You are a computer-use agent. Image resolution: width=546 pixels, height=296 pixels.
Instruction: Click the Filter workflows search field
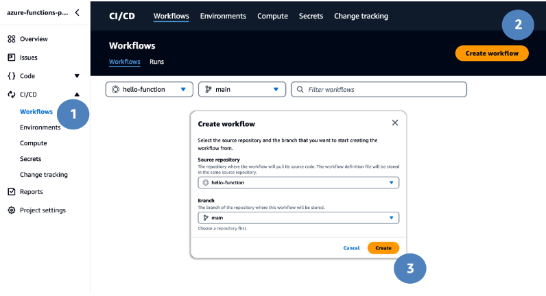(379, 89)
